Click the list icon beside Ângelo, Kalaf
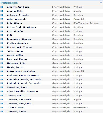This screenshot has width=103, height=113. click(2, 11)
